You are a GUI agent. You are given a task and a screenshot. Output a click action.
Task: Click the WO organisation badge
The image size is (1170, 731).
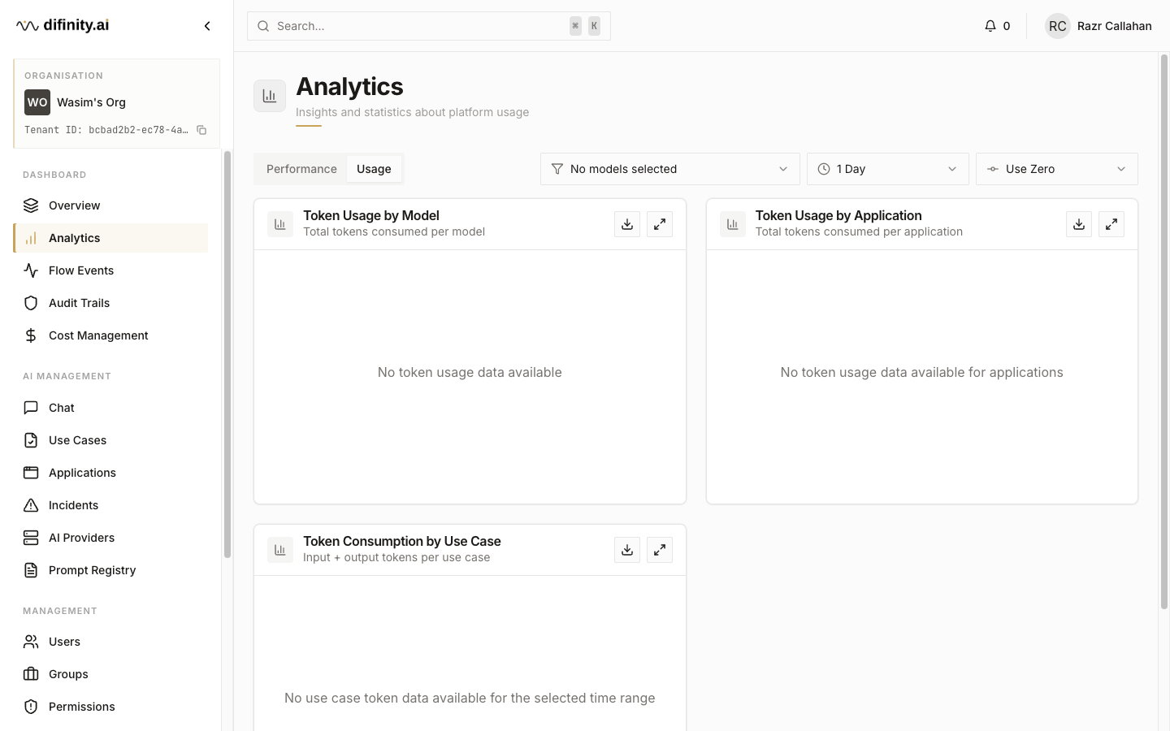click(x=37, y=102)
